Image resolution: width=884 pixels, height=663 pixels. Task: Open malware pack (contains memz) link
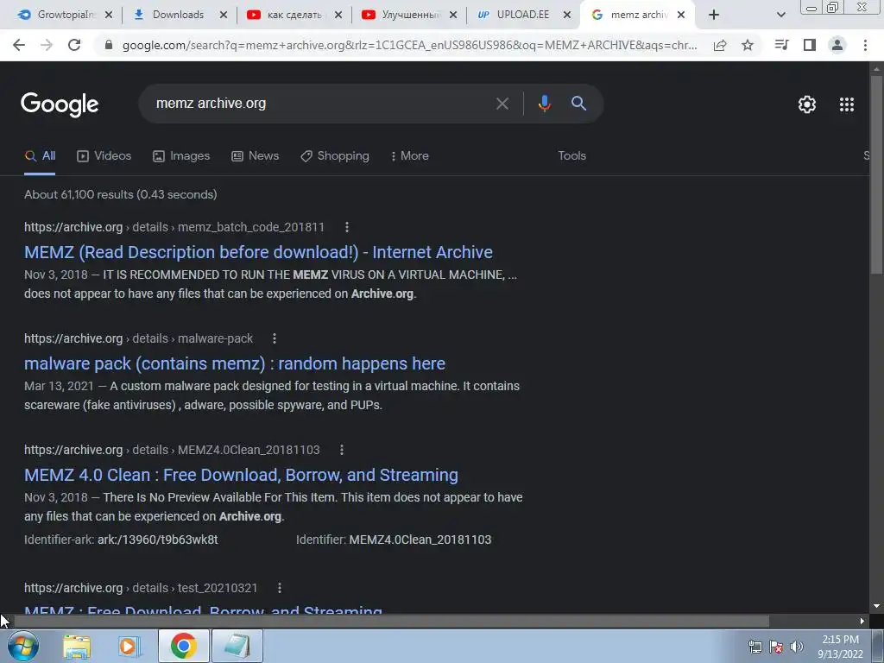[235, 363]
